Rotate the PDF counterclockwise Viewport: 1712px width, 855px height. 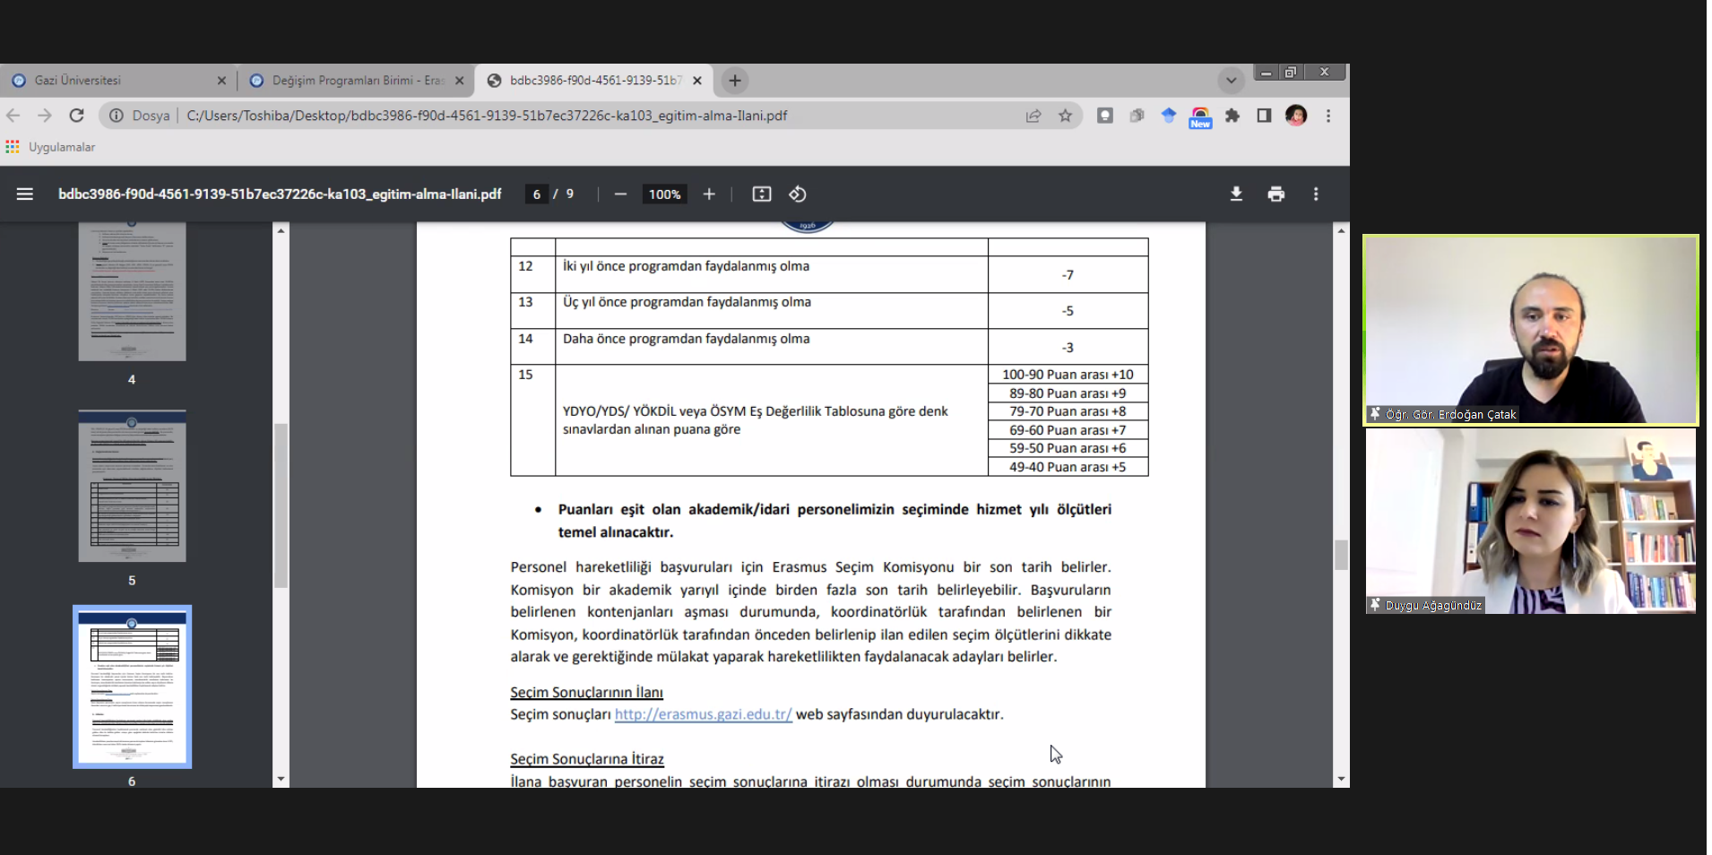click(x=798, y=194)
